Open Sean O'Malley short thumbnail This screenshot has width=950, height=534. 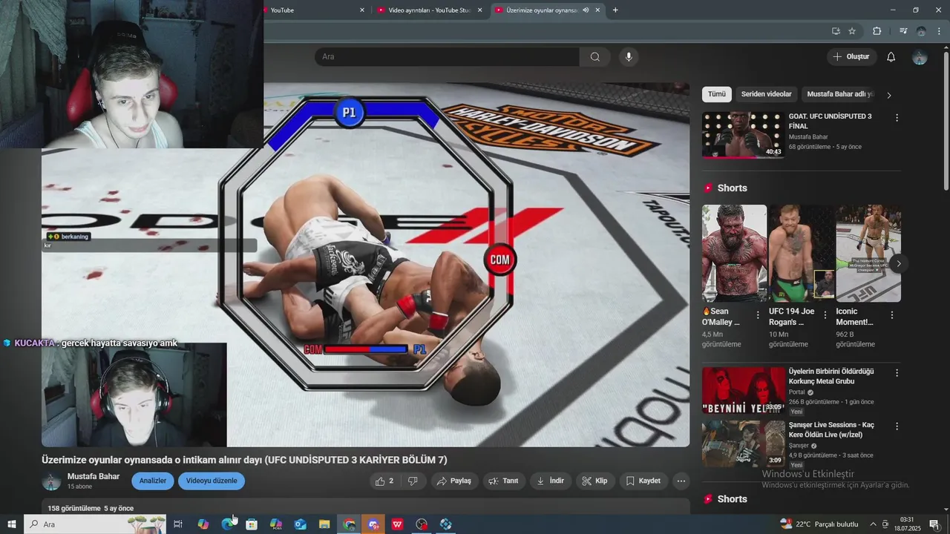coord(734,254)
